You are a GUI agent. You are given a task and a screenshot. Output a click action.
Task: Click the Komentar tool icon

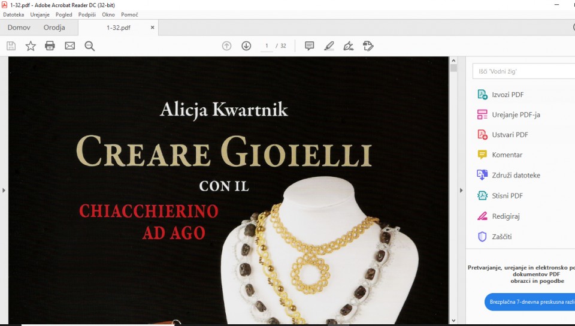point(482,155)
